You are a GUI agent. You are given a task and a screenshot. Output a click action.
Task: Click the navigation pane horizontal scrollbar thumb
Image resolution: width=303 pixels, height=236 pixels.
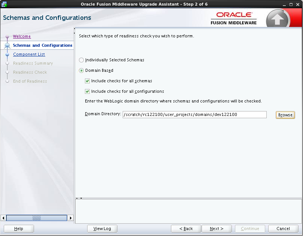pos(37,218)
